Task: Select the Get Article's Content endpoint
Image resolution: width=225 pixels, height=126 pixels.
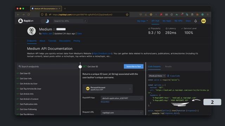Action: pos(29,99)
